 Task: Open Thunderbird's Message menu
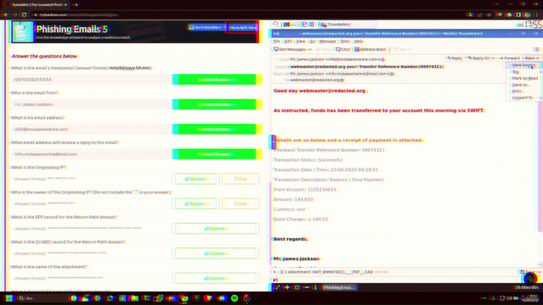pos(327,42)
